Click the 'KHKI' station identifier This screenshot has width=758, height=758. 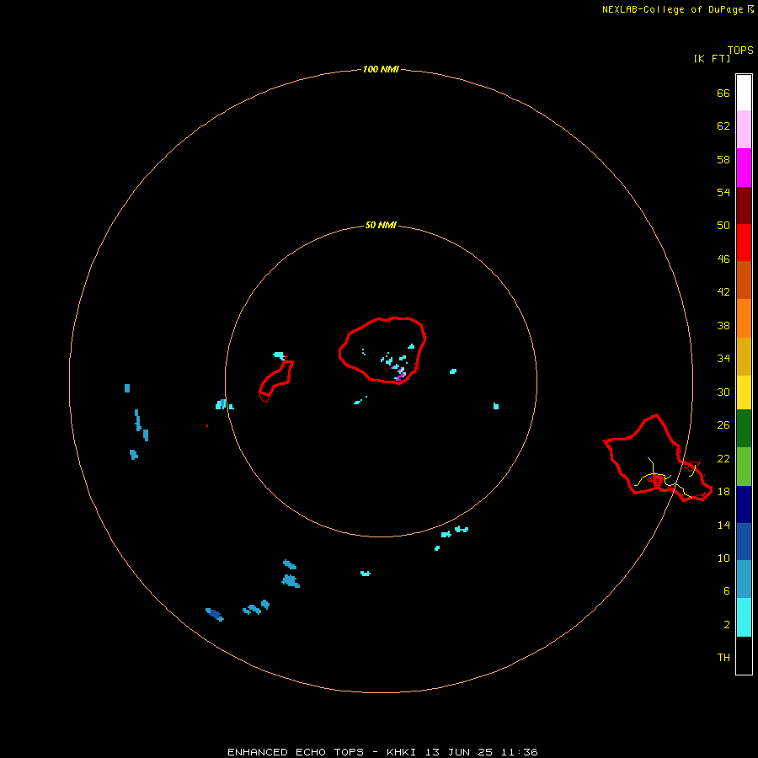coord(403,752)
